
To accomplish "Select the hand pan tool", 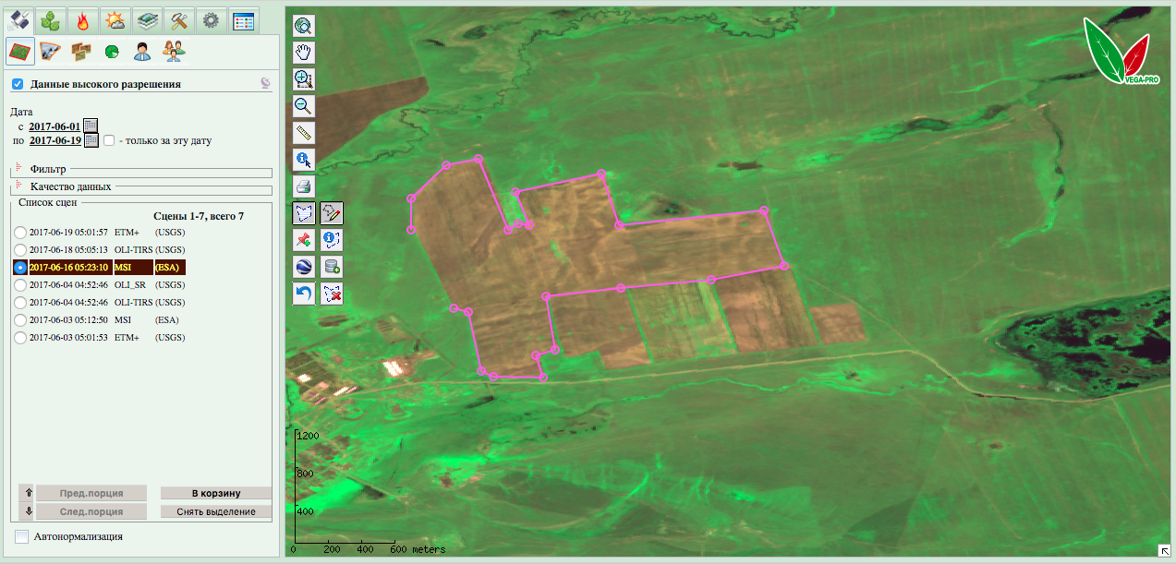I will (303, 53).
